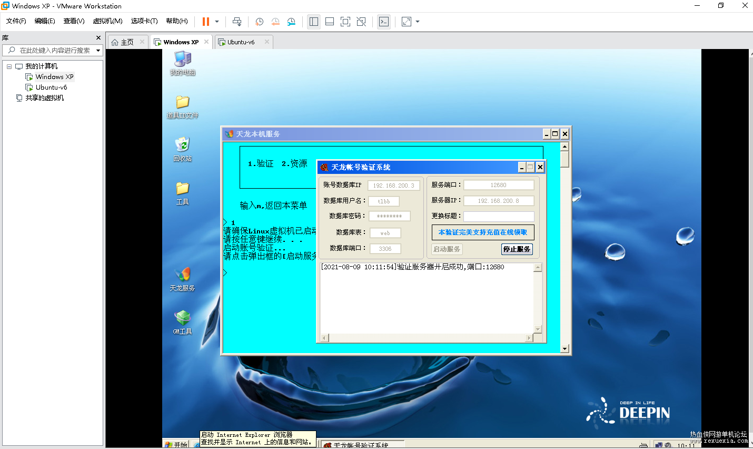Viewport: 753px width, 449px height.
Task: Select 共享的虚拟机 in the library tree
Action: [x=45, y=98]
